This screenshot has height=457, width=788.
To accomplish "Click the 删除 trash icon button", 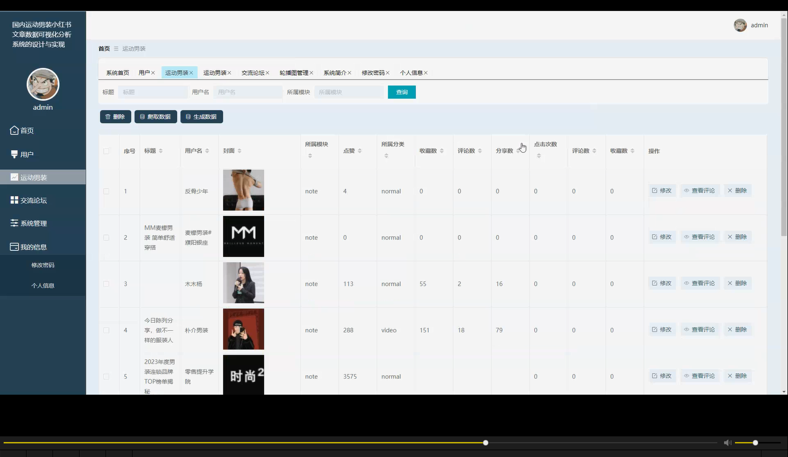I will click(x=115, y=116).
